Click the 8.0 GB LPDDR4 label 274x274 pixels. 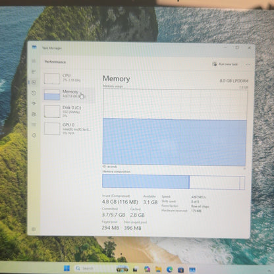pyautogui.click(x=234, y=81)
